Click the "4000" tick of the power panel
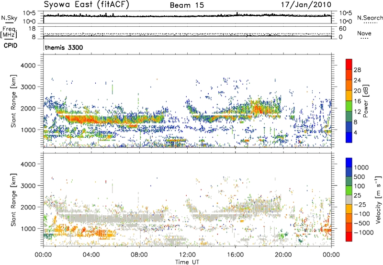The width and height of the screenshot is (383, 265). (28, 66)
